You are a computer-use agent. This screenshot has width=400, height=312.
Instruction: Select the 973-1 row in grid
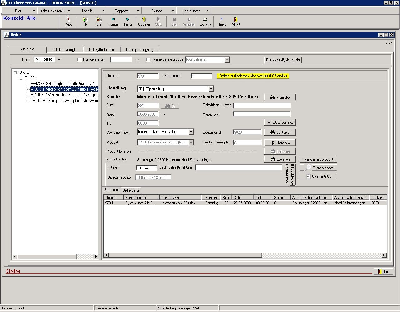pyautogui.click(x=245, y=203)
